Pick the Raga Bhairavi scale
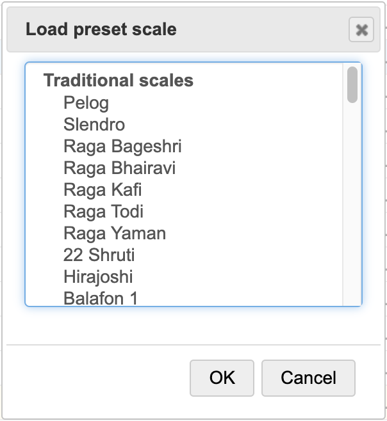Image resolution: width=387 pixels, height=421 pixels. tap(119, 168)
